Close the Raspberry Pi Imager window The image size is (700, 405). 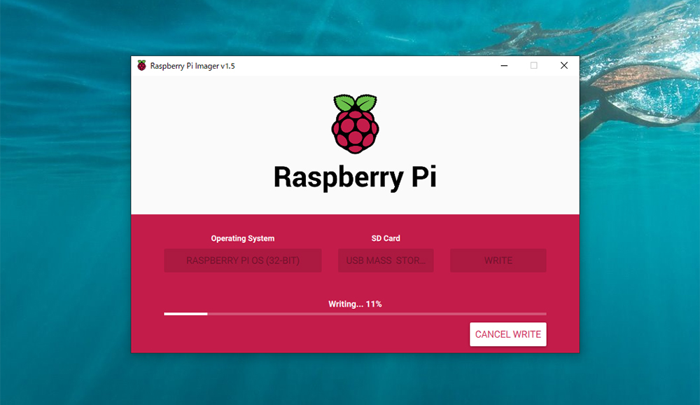coord(564,66)
